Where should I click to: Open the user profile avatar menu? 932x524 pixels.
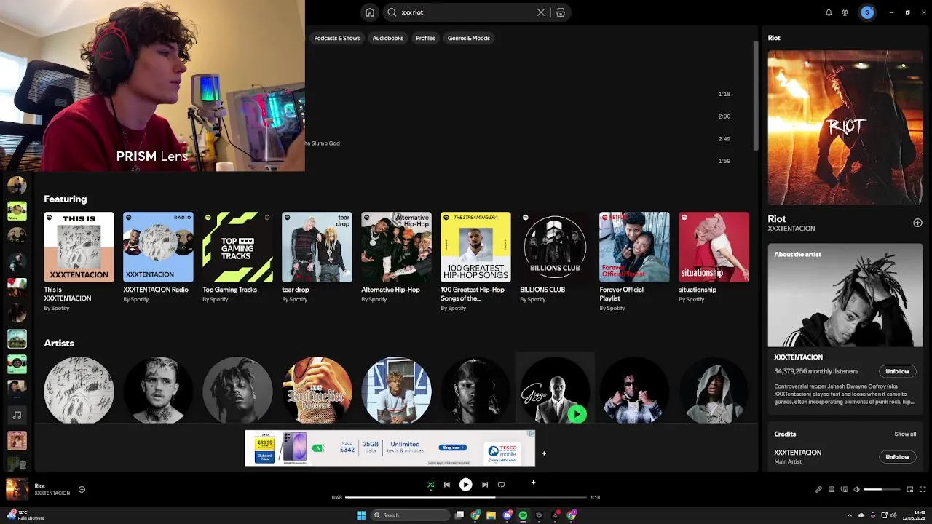[866, 12]
